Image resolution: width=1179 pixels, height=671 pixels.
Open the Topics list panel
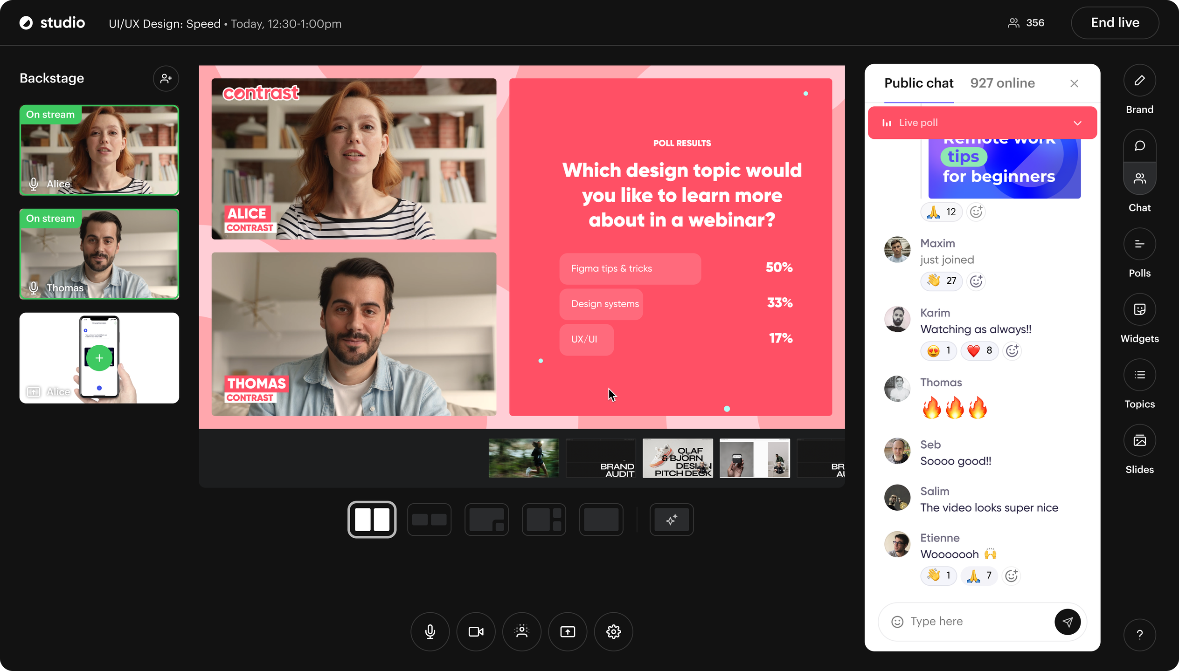1139,375
